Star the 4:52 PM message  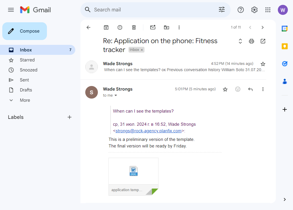pos(263,64)
